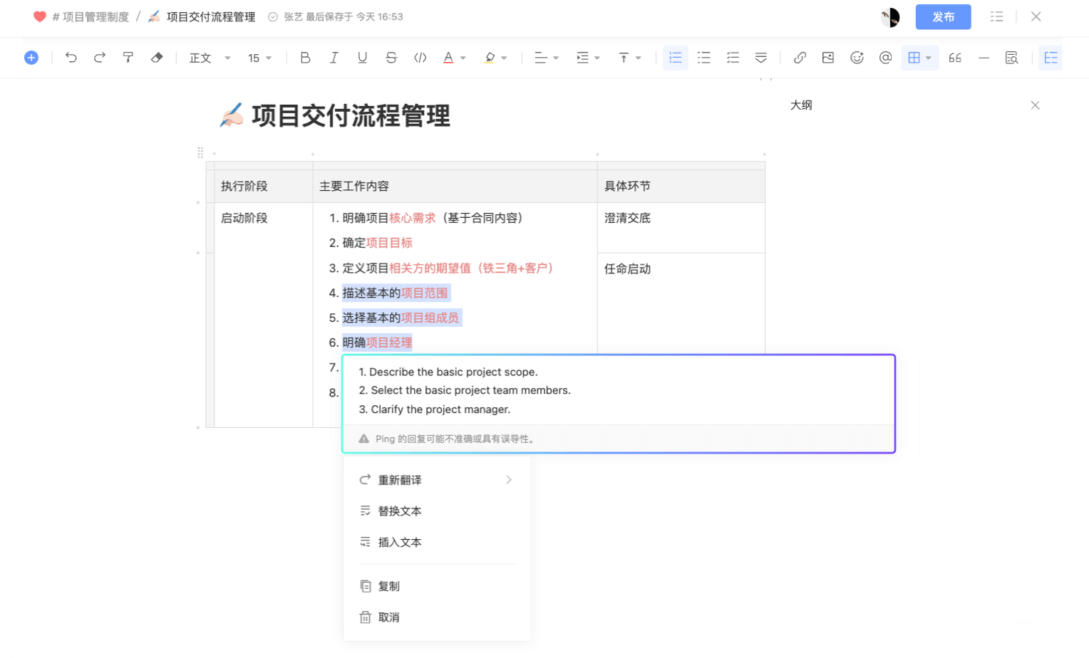The image size is (1089, 658).
Task: Open the emoji picker icon
Action: 857,58
